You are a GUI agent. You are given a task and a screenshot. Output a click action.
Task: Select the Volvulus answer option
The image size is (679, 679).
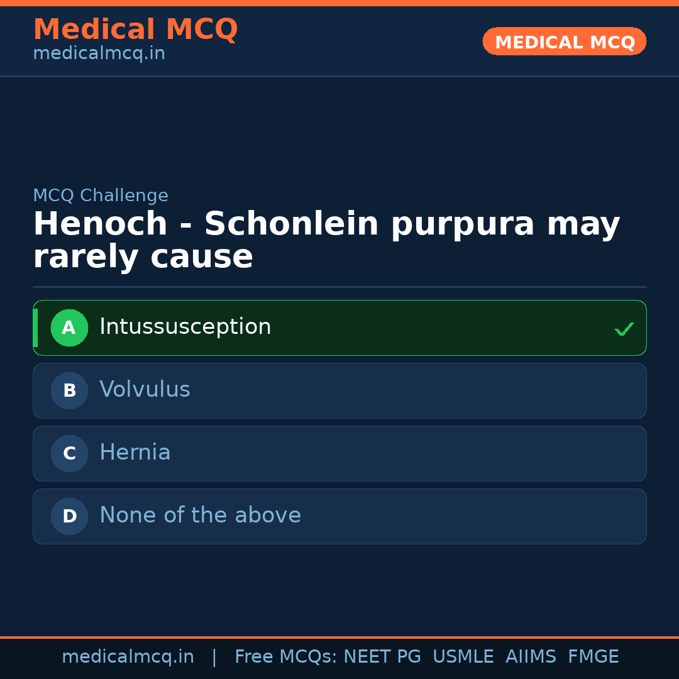[339, 390]
